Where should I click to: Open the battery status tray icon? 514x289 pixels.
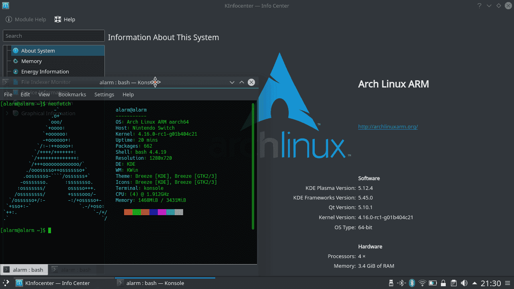click(x=432, y=283)
